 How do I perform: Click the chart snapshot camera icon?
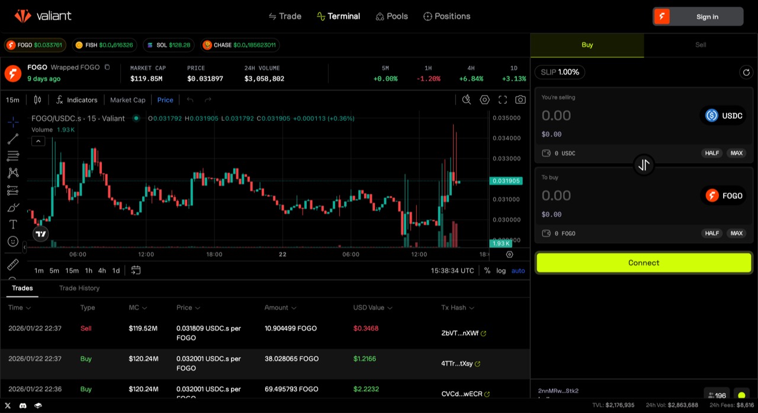(x=520, y=100)
